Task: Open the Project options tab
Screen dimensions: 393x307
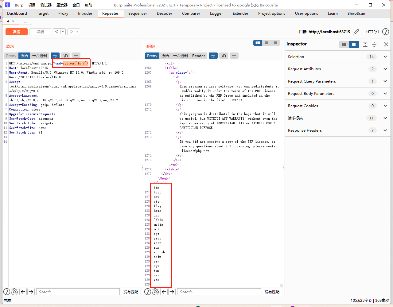Action: coord(272,13)
